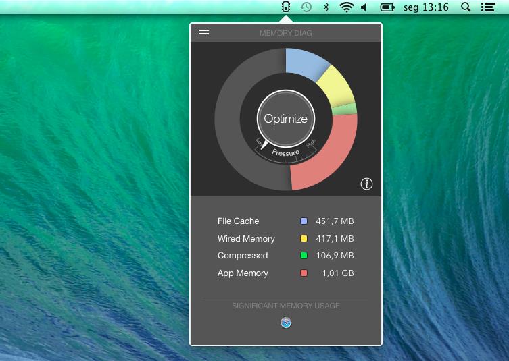Open the info icon in chart panel

tap(366, 184)
